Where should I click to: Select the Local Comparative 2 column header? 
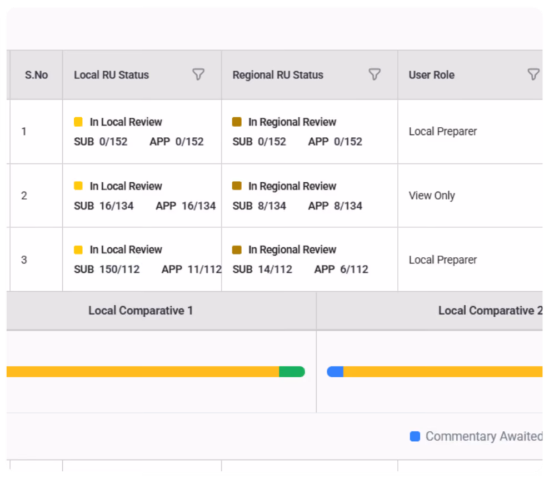(430, 311)
